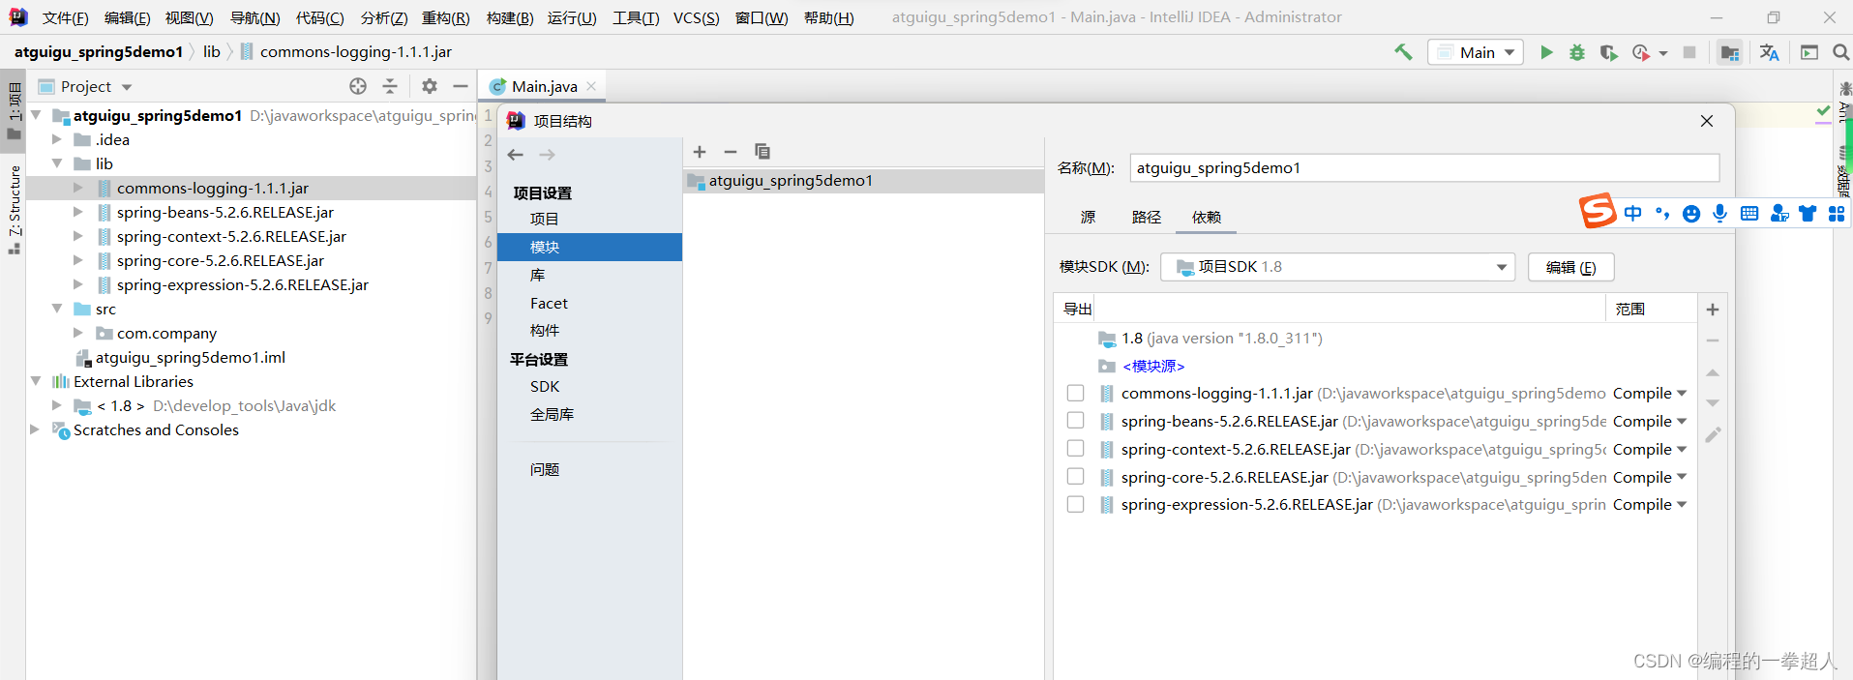Select 库 in settings list
The width and height of the screenshot is (1853, 680).
[x=538, y=276]
